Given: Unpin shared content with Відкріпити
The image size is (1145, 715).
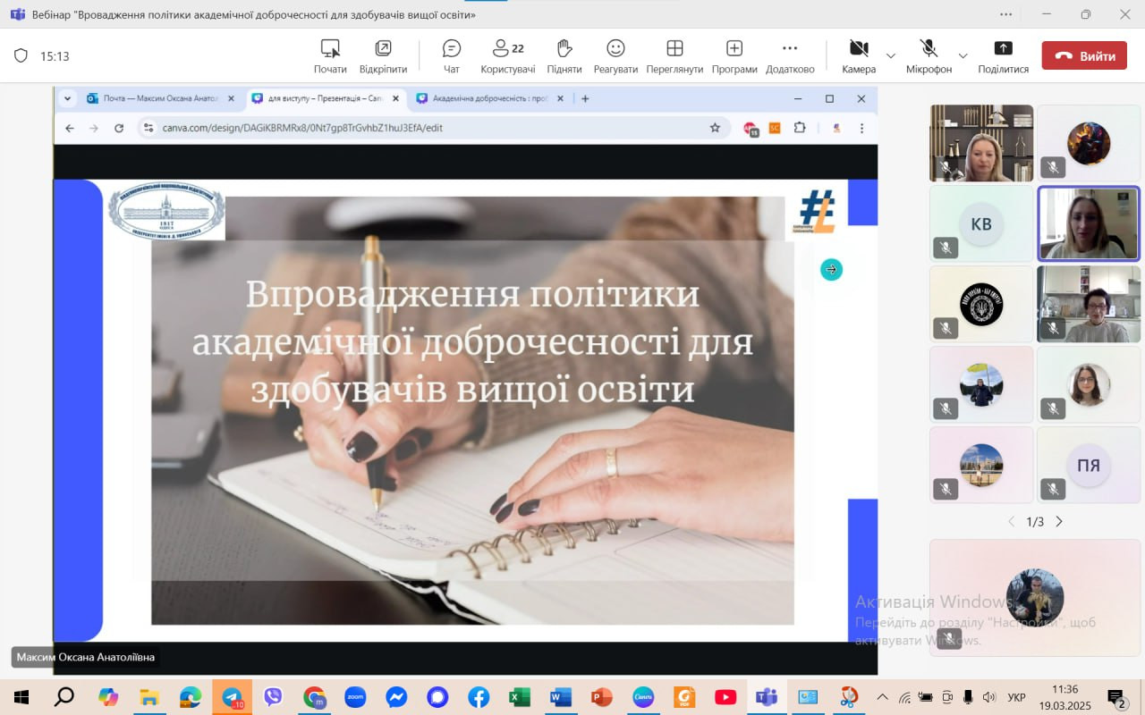Looking at the screenshot, I should click(383, 55).
